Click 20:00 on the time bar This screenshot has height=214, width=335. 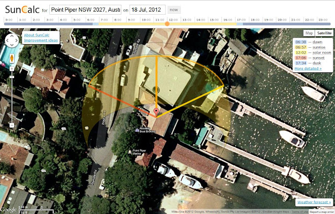click(282, 20)
